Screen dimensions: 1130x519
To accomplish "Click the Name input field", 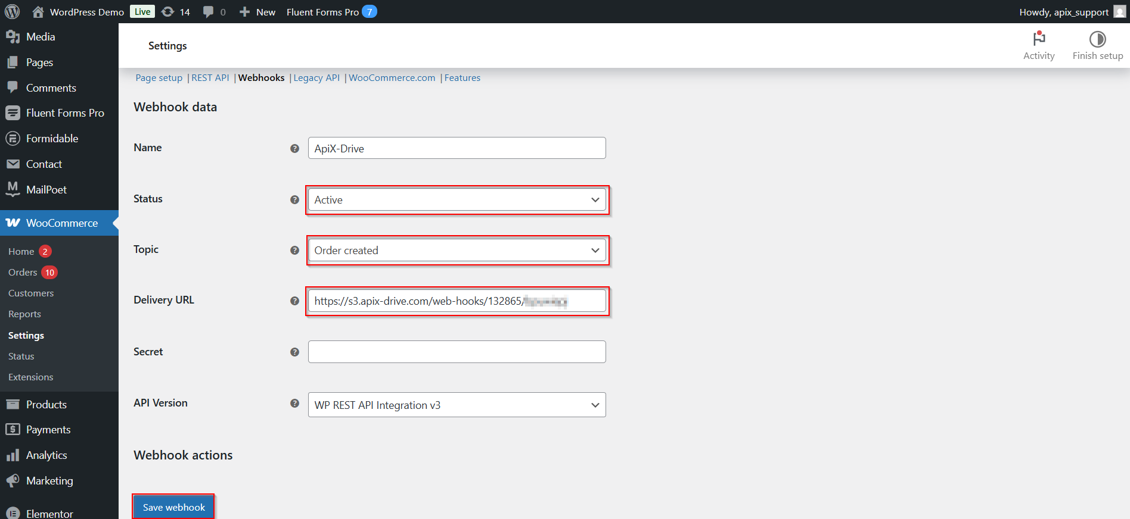I will tap(457, 148).
